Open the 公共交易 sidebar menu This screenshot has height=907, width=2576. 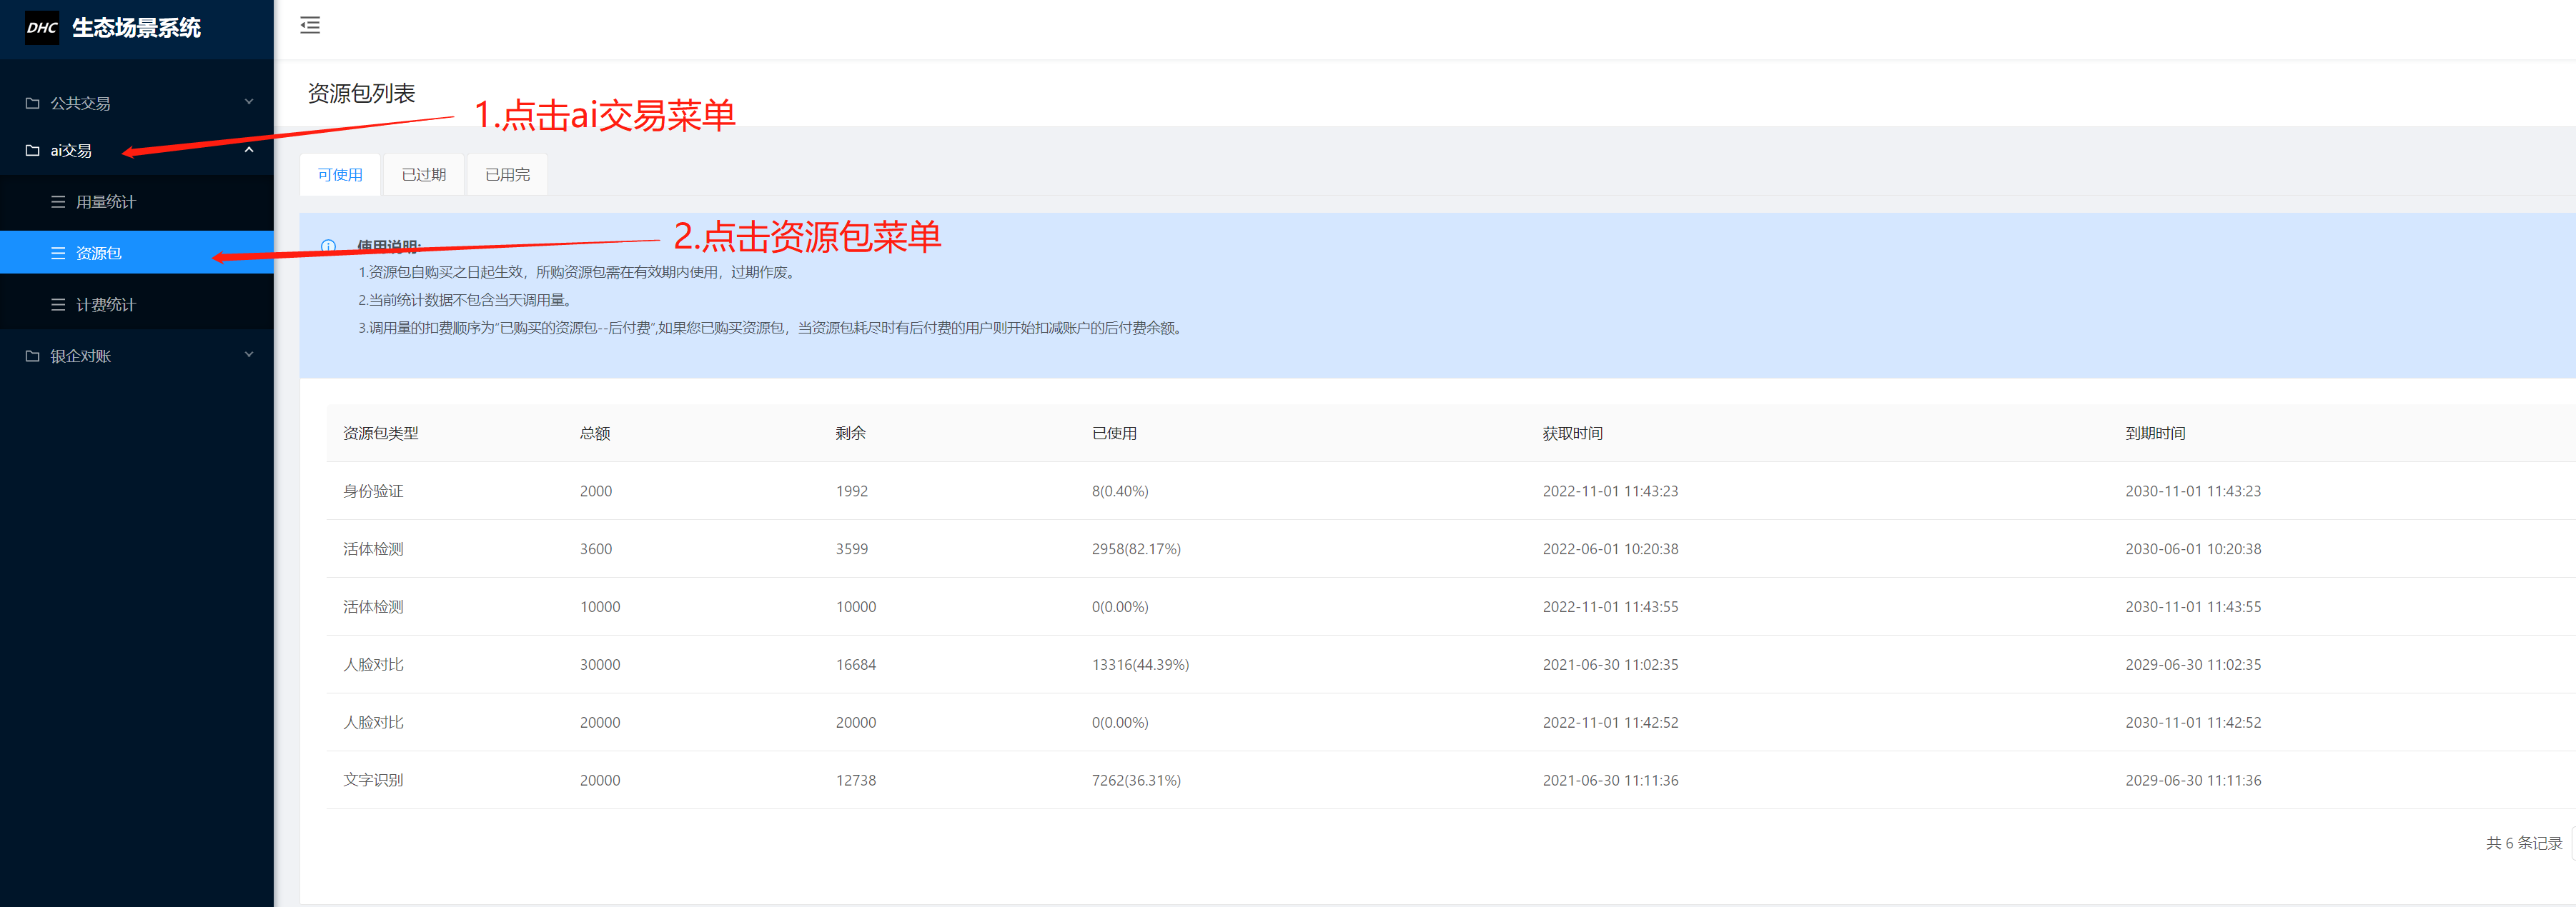(137, 103)
